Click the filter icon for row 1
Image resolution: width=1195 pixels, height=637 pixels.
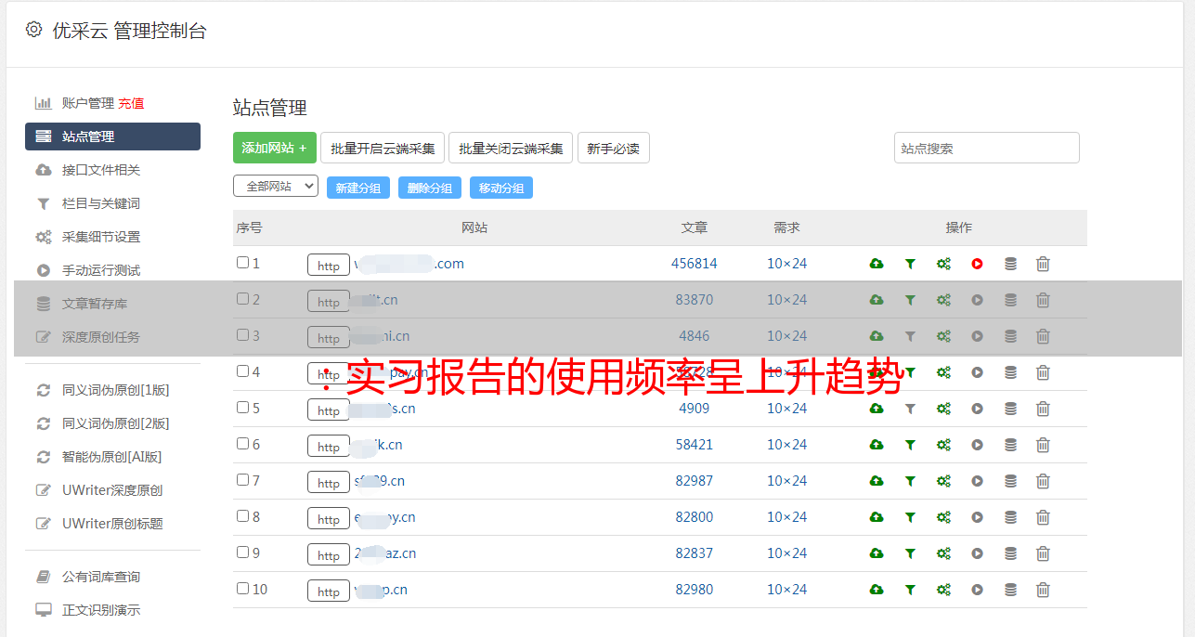click(910, 264)
